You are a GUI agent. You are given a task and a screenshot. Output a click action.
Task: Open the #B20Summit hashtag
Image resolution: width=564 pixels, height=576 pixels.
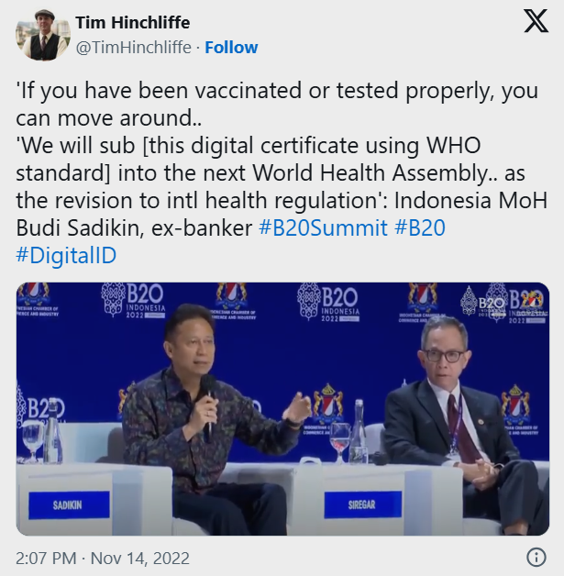tap(323, 227)
